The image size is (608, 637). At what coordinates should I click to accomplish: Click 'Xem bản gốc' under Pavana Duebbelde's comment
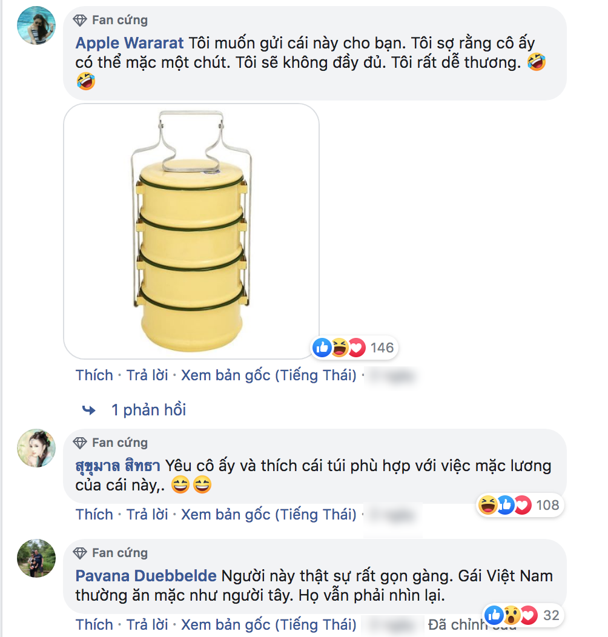point(269,624)
